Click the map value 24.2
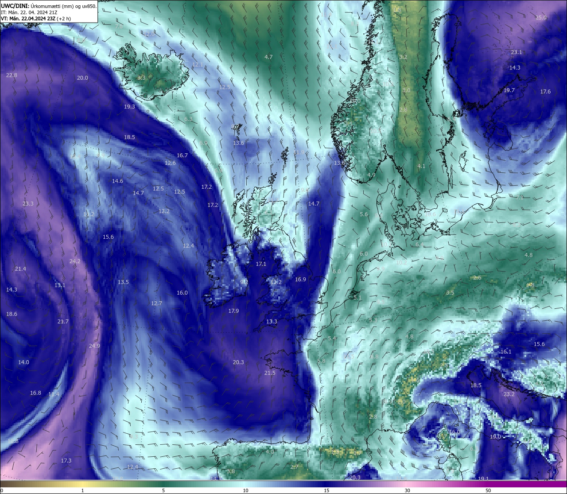Image resolution: width=567 pixels, height=494 pixels. coord(75,261)
